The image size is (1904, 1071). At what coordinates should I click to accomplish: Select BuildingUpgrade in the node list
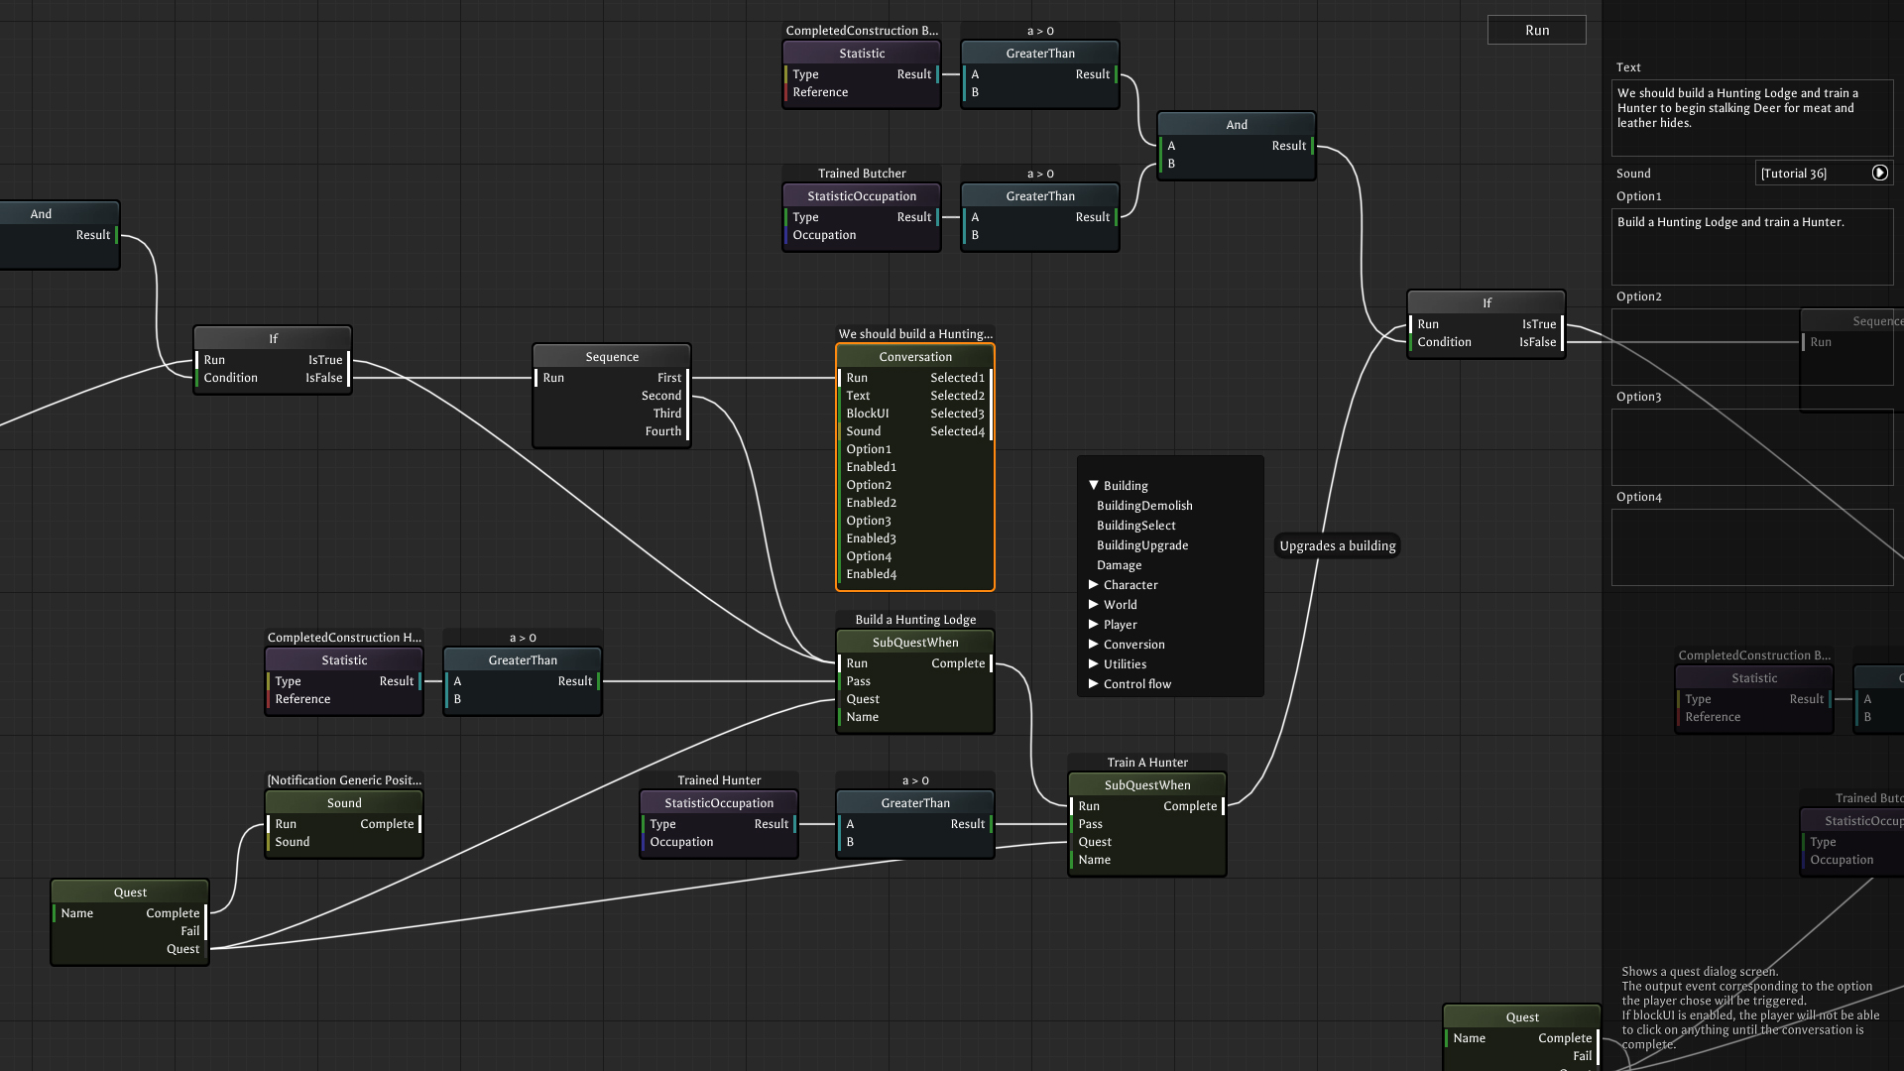1141,545
